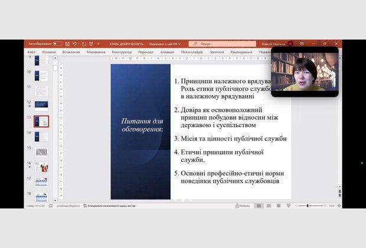The image size is (366, 248).
Task: Click the zoom slider in status bar
Action: [308, 205]
